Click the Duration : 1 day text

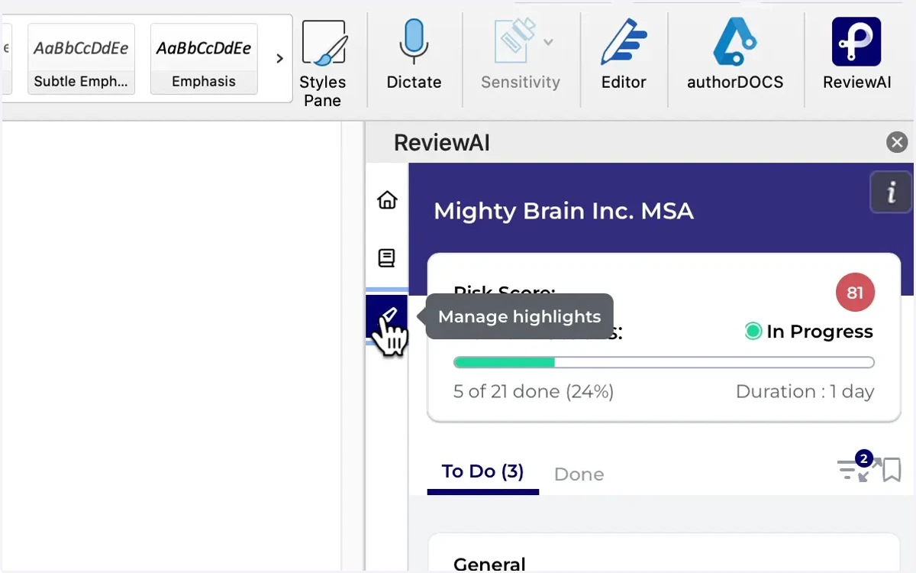click(x=805, y=392)
